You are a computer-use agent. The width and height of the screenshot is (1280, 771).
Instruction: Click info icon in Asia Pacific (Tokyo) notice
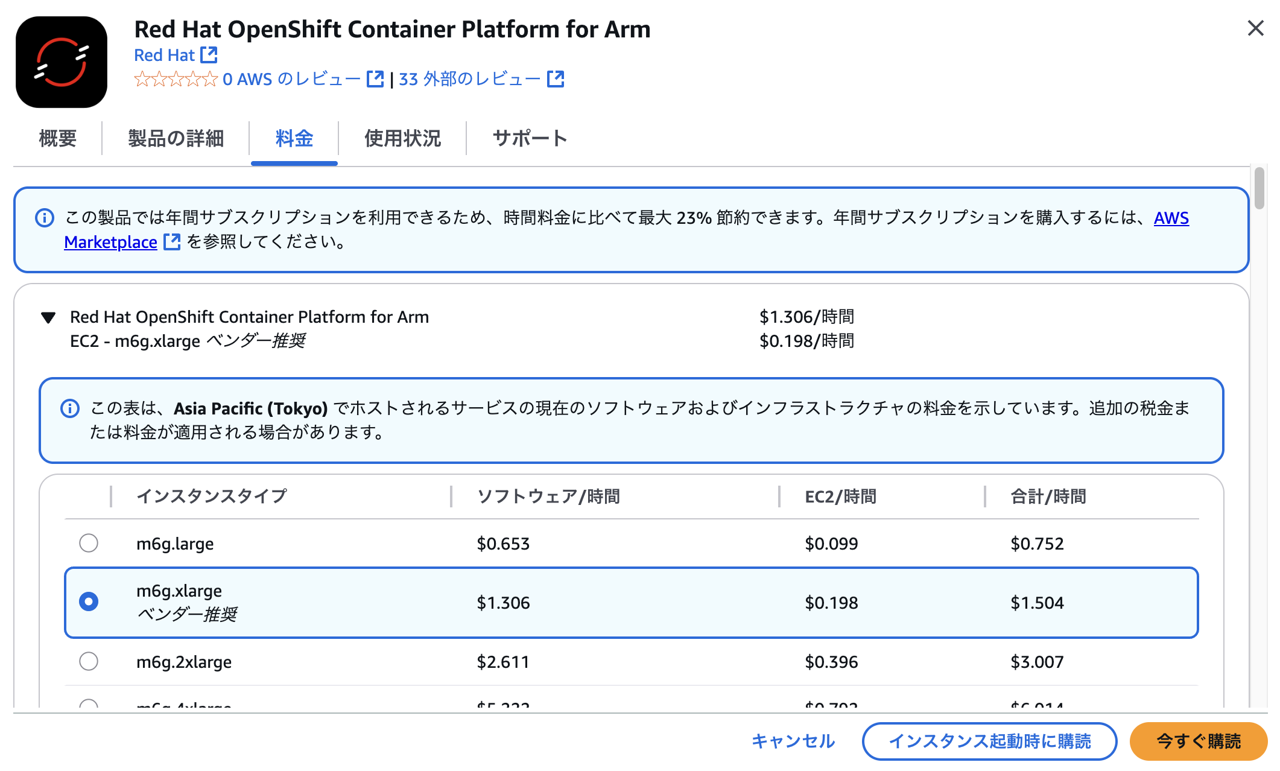click(x=70, y=408)
